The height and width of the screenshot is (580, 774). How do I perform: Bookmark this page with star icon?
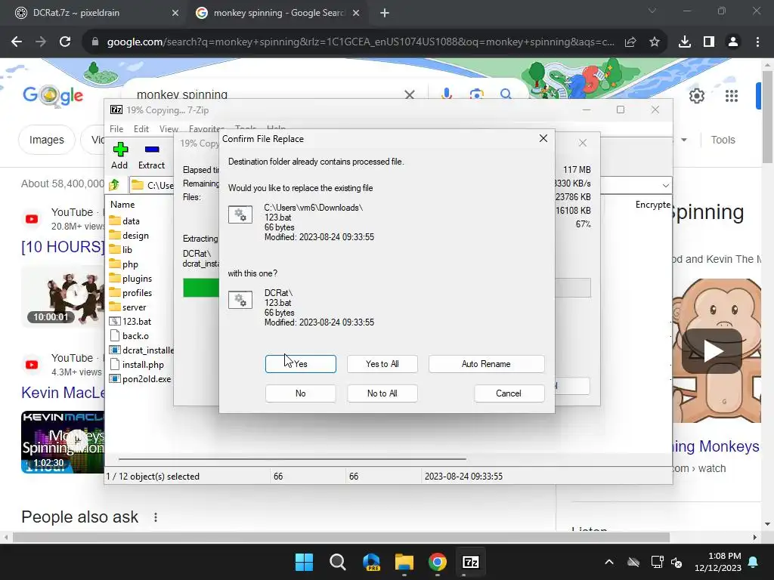[655, 42]
